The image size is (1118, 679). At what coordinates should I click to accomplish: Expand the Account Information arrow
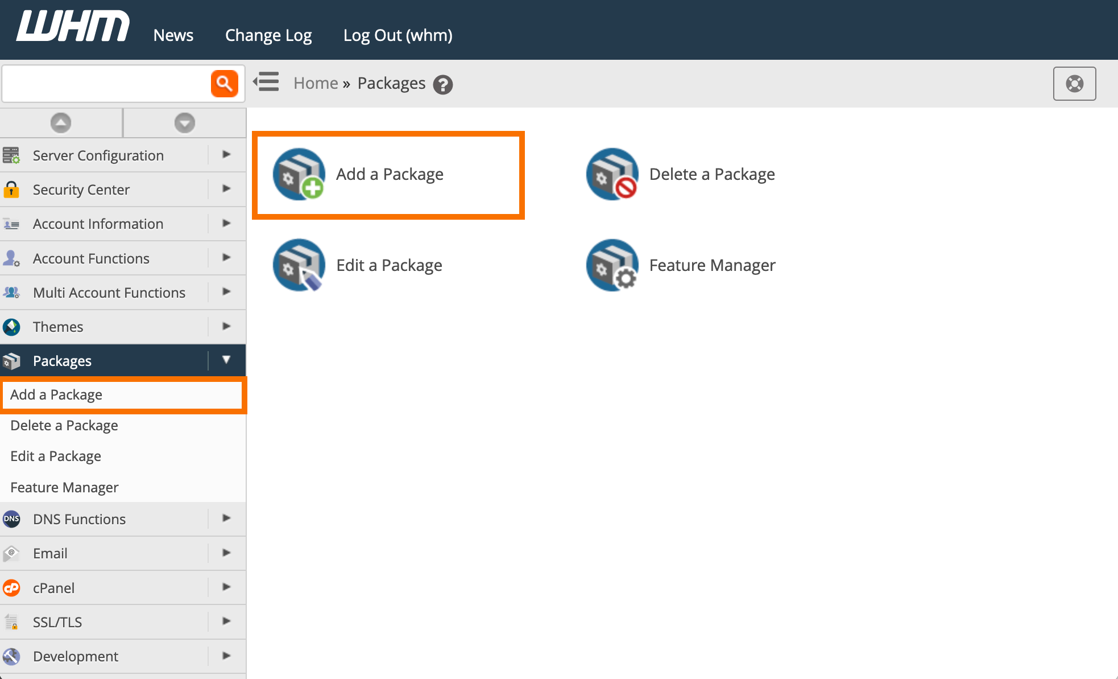pyautogui.click(x=226, y=223)
